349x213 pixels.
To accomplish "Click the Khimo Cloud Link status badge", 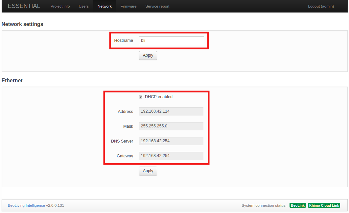I will pyautogui.click(x=324, y=205).
